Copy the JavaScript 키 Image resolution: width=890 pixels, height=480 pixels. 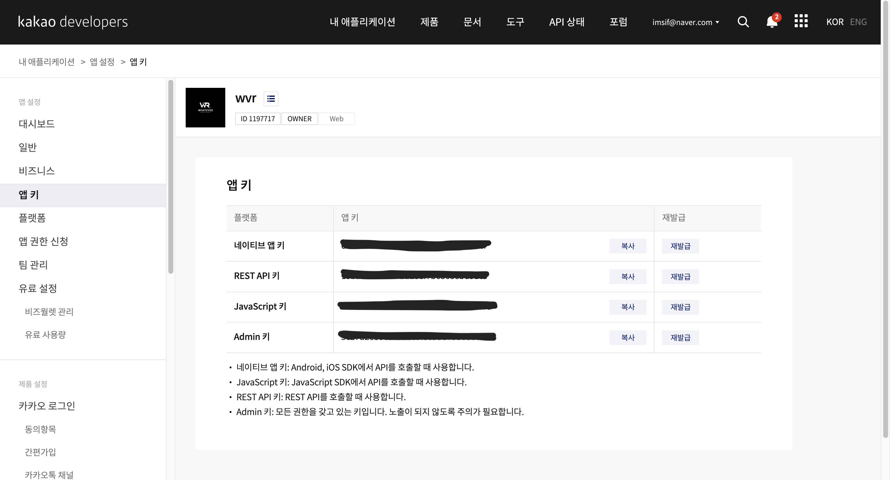[x=628, y=306]
